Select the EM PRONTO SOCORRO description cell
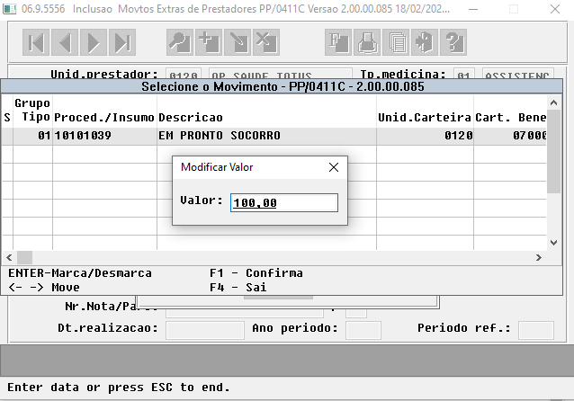This screenshot has width=574, height=401. [x=266, y=136]
